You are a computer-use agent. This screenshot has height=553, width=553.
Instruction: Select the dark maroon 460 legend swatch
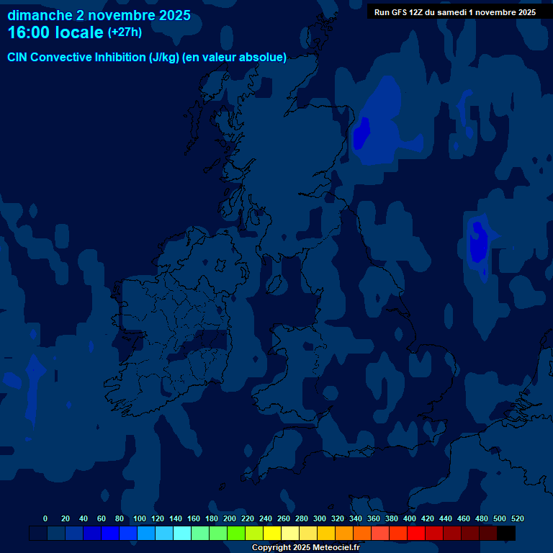pos(470,533)
